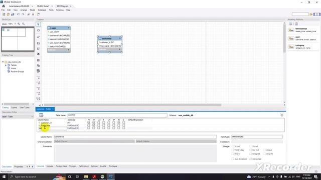Select the 1:1 identifying relationship tool
Image resolution: width=321 pixels, height=180 pixels.
pyautogui.click(x=38, y=88)
